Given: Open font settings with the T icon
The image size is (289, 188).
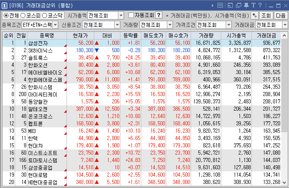Looking at the screenshot, I should click(x=253, y=5).
